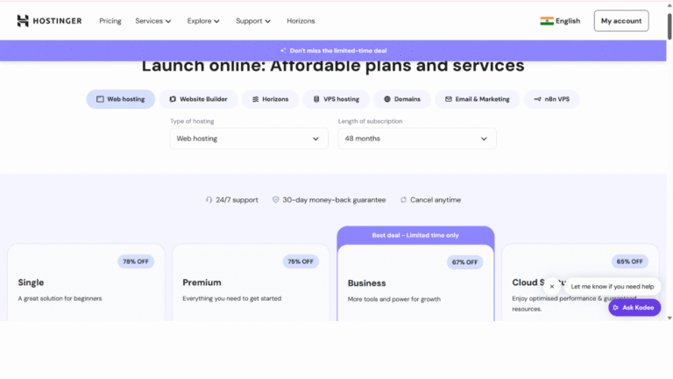Viewport: 673px width, 379px height.
Task: Click the India flag icon
Action: (547, 21)
